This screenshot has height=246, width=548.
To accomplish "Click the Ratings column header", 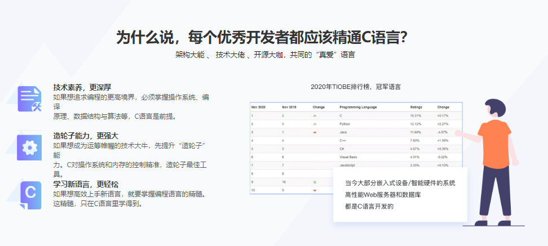I will (x=416, y=107).
